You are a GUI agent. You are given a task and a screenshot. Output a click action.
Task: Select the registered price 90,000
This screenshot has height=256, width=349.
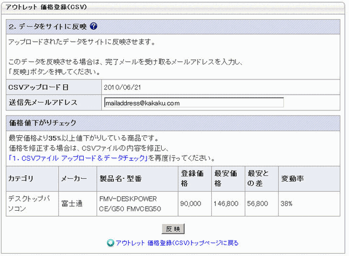tap(191, 204)
